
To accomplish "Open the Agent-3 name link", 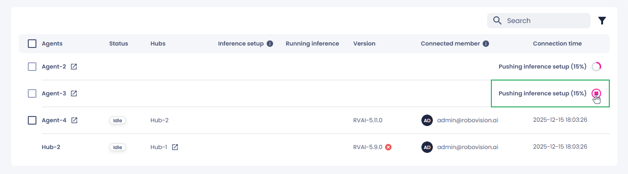I will 54,93.
